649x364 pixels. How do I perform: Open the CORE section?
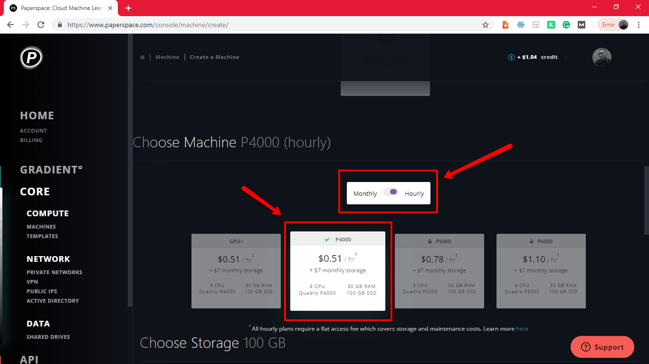(35, 192)
